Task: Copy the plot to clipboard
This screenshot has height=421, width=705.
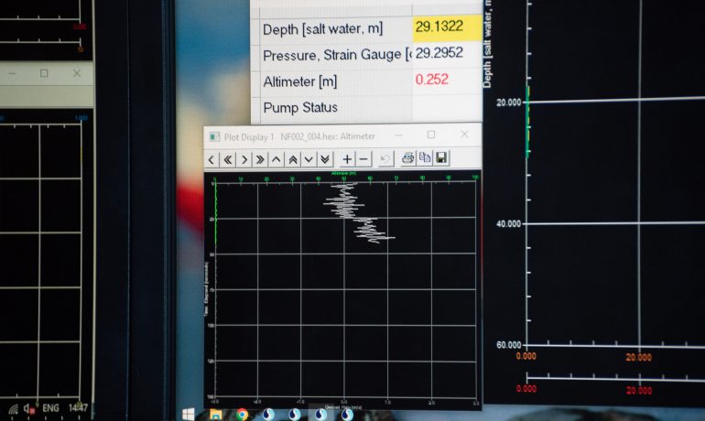Action: [x=425, y=159]
